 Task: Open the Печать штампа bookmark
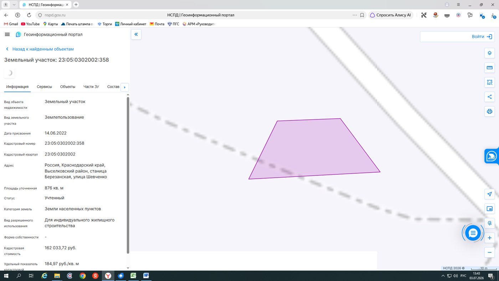click(77, 24)
